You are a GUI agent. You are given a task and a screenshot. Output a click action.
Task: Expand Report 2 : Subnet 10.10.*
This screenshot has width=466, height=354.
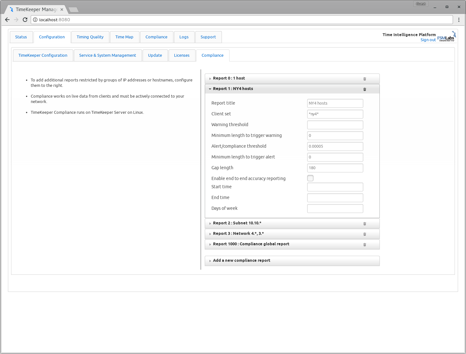tap(292, 223)
